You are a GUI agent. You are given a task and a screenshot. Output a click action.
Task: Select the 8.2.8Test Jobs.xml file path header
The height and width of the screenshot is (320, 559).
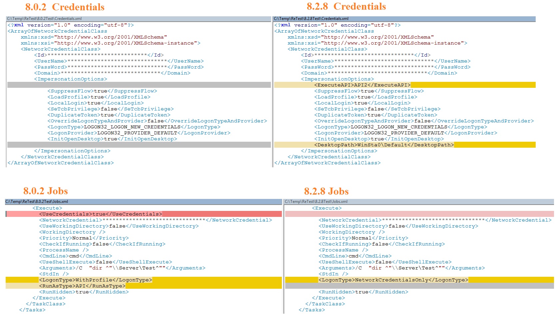pos(316,202)
